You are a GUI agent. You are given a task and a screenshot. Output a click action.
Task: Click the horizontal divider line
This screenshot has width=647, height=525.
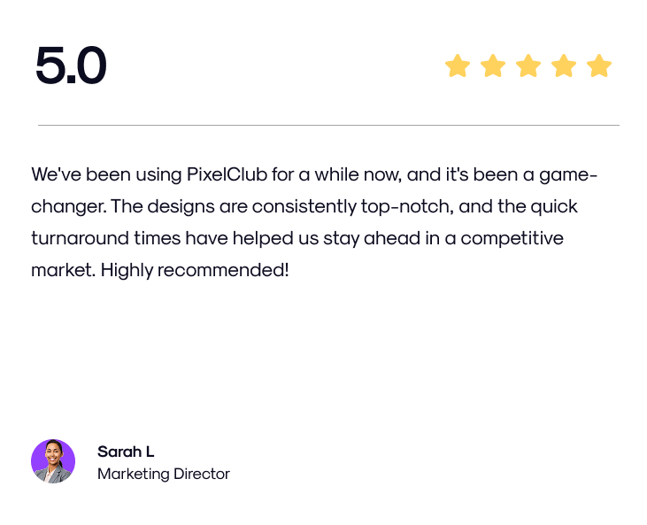click(327, 126)
